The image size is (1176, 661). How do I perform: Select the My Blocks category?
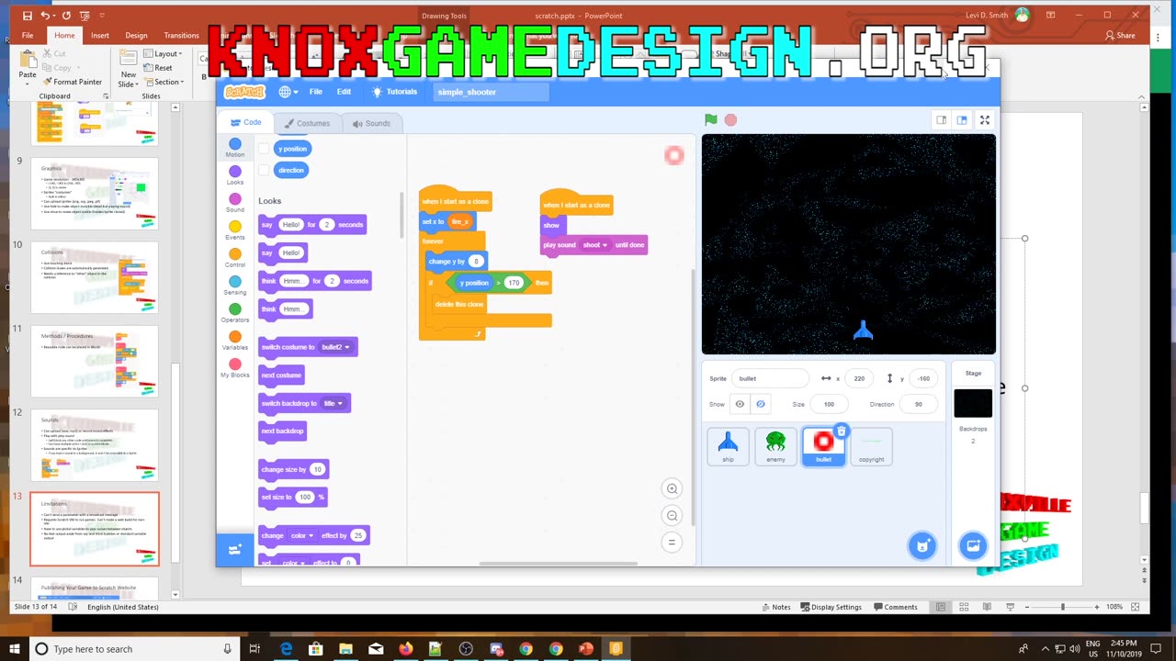click(x=235, y=368)
